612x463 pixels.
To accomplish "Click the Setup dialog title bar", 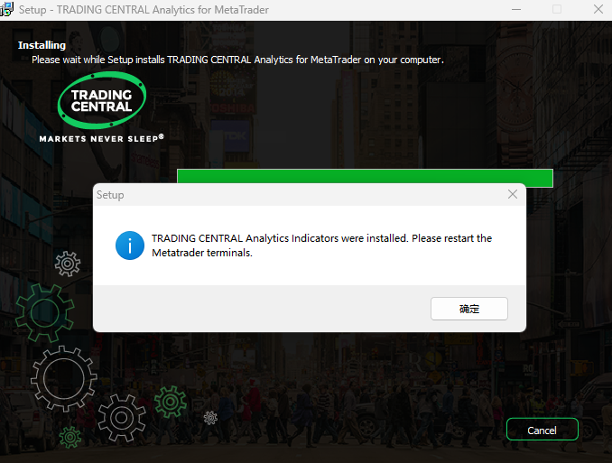I will pyautogui.click(x=298, y=194).
